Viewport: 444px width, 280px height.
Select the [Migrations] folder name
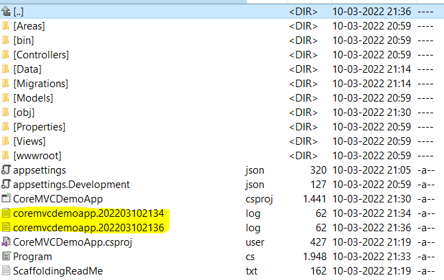[x=40, y=84]
